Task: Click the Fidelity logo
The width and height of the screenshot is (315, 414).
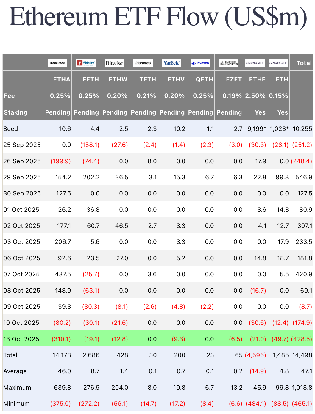Action: 86,63
